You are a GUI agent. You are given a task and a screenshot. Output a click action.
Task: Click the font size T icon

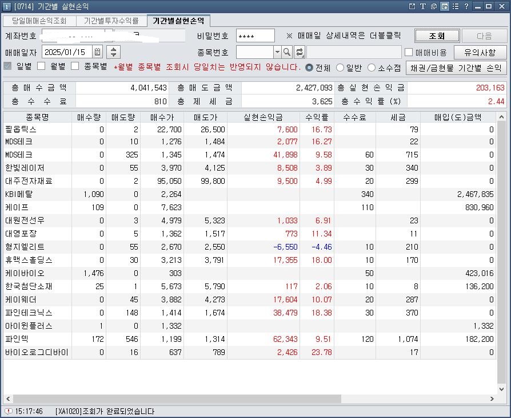[x=423, y=6]
